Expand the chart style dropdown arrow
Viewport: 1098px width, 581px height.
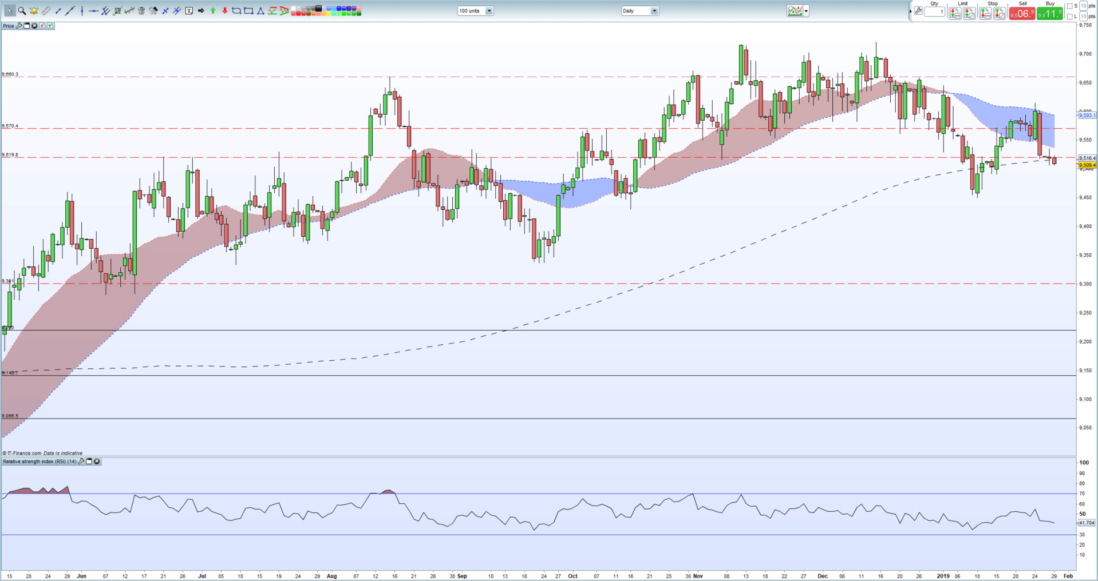(x=806, y=11)
